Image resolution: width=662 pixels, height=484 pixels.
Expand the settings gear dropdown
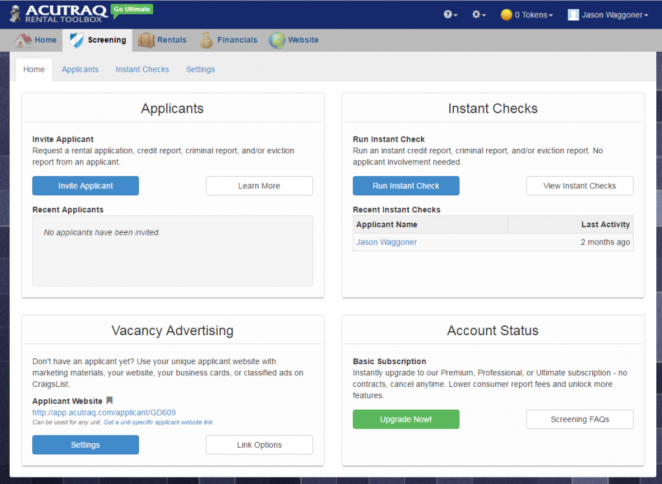(478, 14)
